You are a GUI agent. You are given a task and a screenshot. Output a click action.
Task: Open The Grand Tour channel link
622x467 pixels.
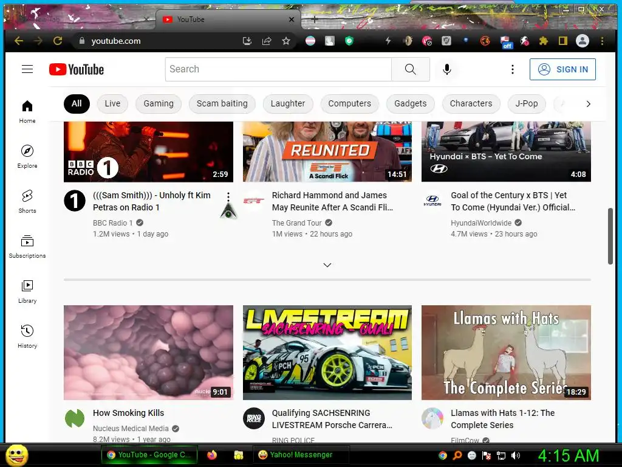point(296,223)
